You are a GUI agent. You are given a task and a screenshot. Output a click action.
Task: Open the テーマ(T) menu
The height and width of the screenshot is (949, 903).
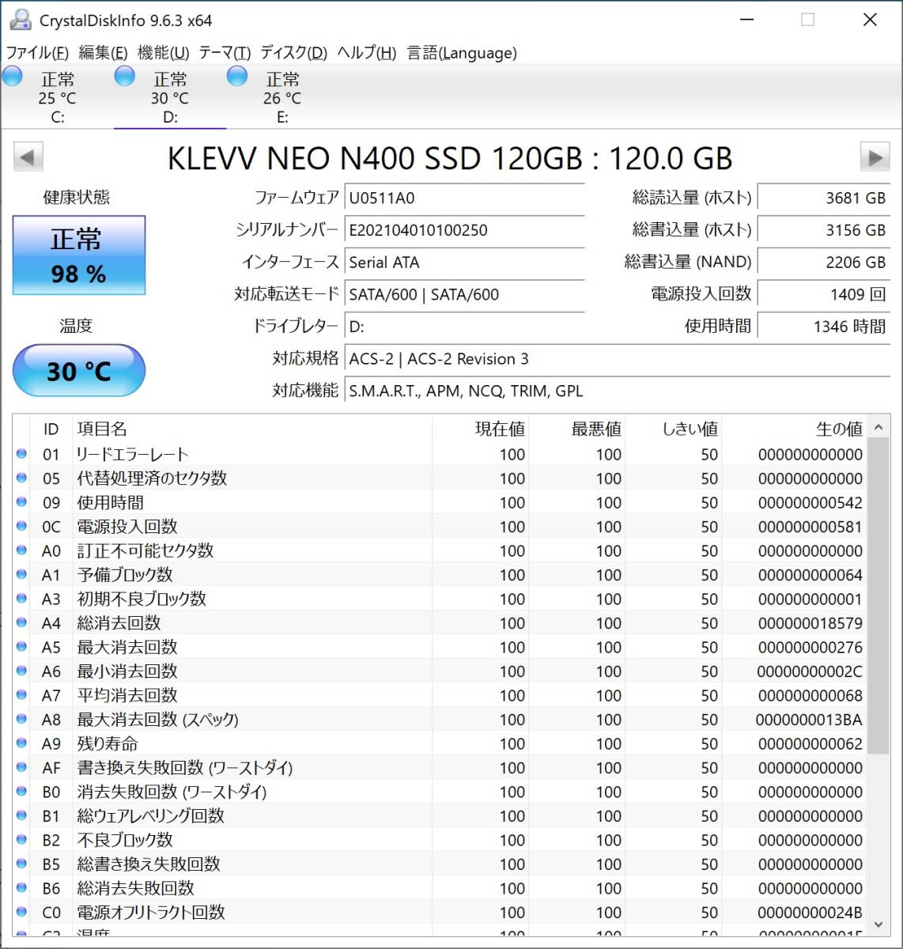click(x=225, y=53)
